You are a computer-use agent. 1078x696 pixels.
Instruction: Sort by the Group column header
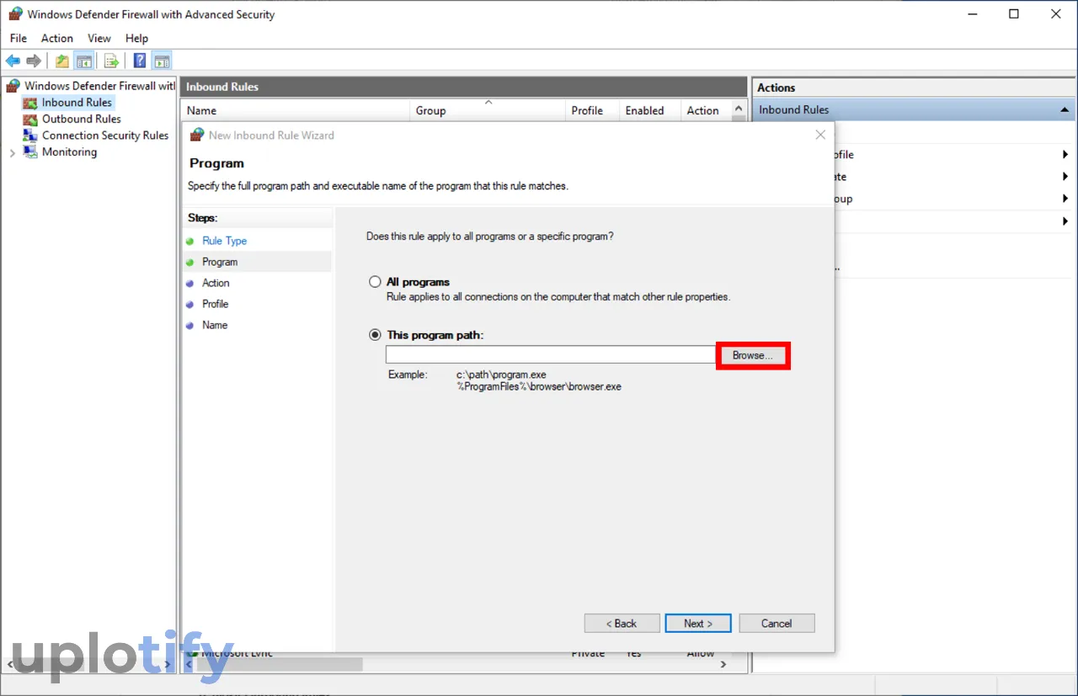coord(487,110)
